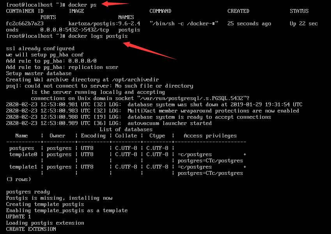Click the STATUS column header
331x234 pixels.
[x=299, y=11]
